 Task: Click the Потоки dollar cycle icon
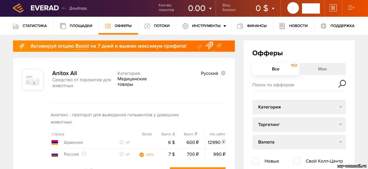click(x=147, y=26)
